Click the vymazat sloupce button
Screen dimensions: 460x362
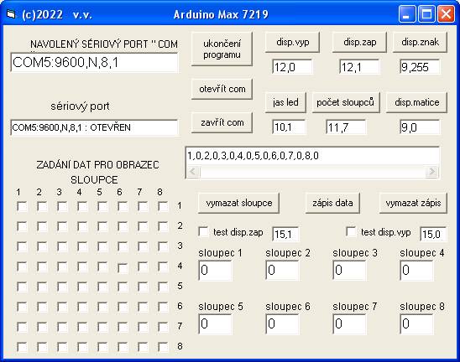238,203
